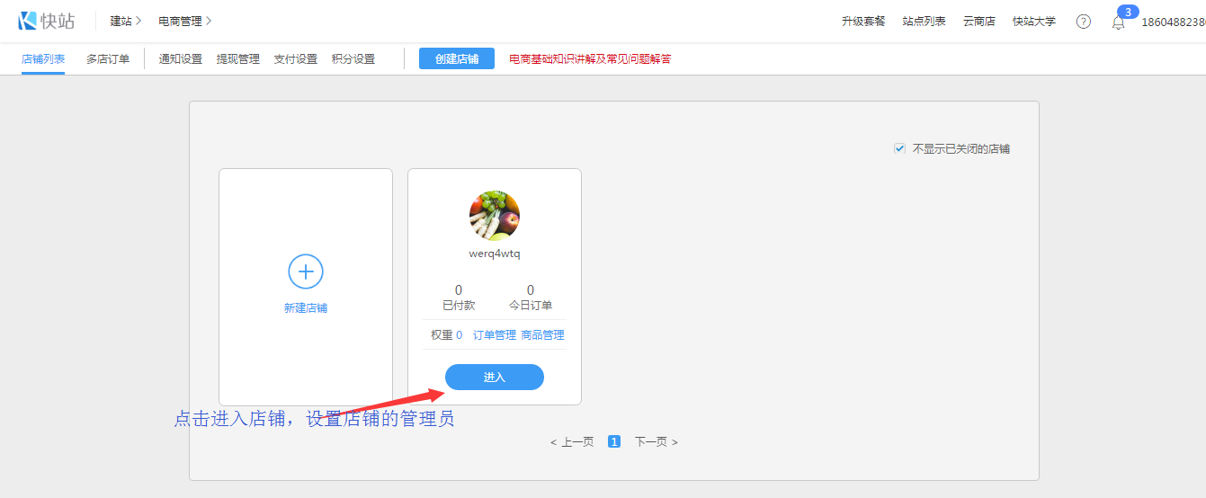Open the 通知设置 tab
The width and height of the screenshot is (1206, 498).
pyautogui.click(x=181, y=59)
